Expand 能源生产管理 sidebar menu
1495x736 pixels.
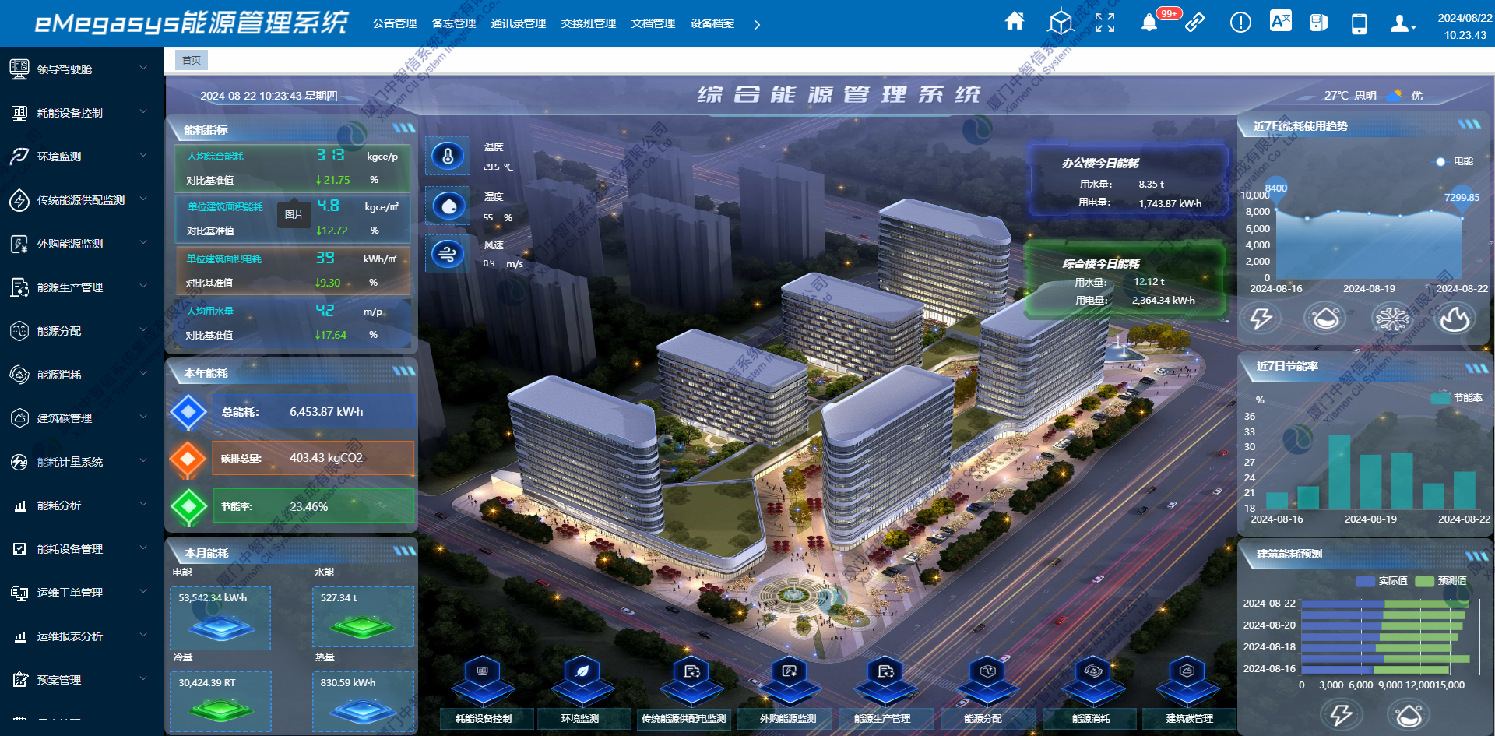82,287
